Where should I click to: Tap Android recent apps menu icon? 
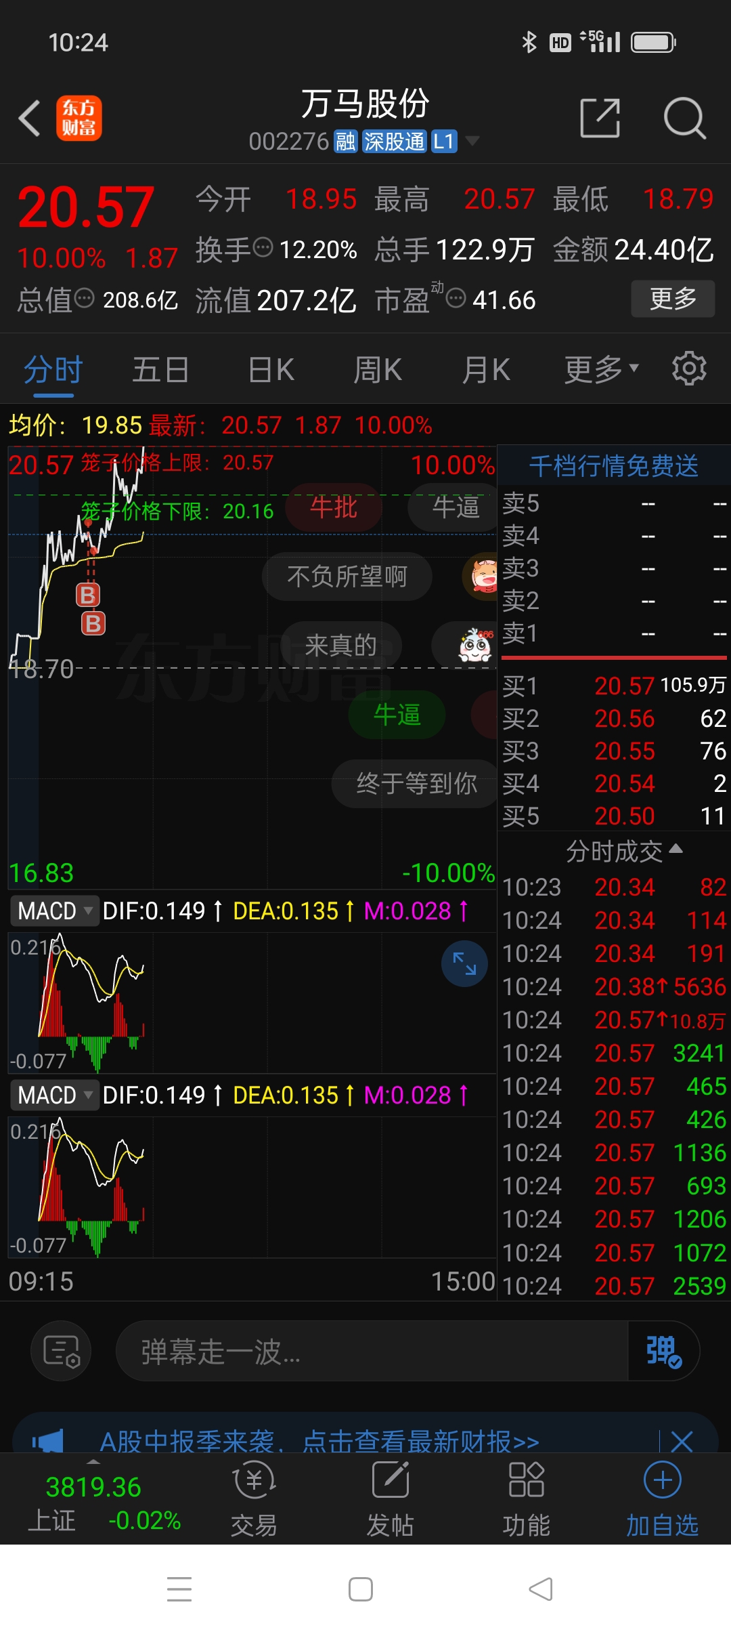[x=179, y=1589]
